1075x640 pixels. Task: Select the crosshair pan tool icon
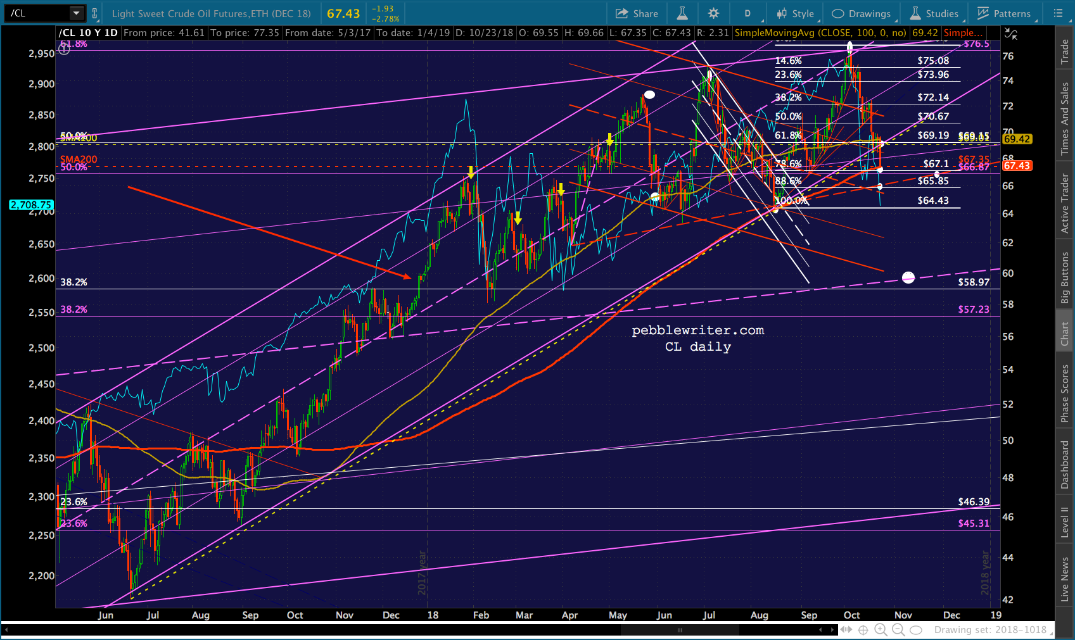(x=863, y=630)
